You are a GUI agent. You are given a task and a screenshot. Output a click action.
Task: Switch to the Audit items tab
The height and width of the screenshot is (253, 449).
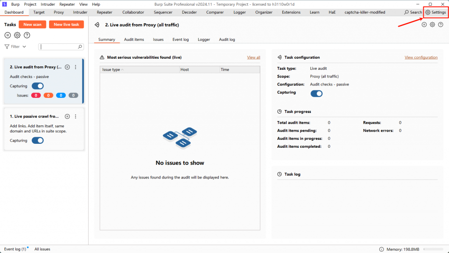coord(134,39)
